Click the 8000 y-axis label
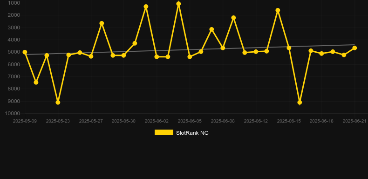368x179 pixels. 14,89
